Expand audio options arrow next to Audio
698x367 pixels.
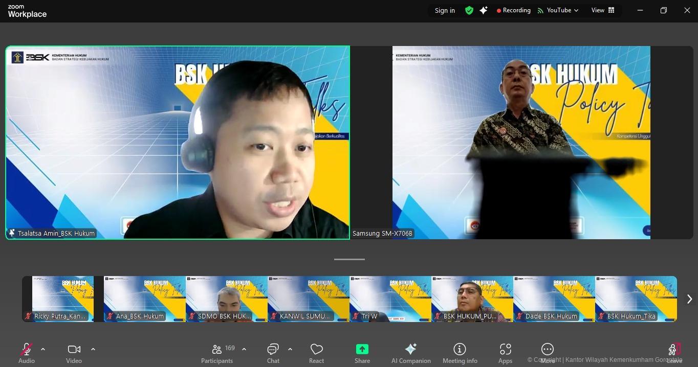(x=43, y=349)
